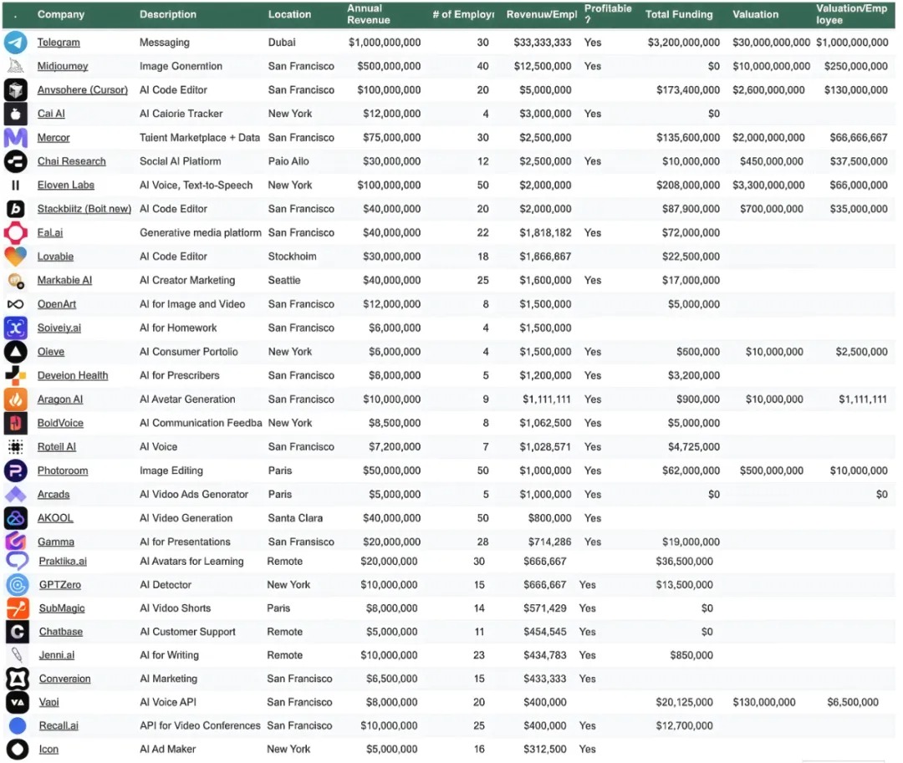Open the Markable AI company link

64,281
